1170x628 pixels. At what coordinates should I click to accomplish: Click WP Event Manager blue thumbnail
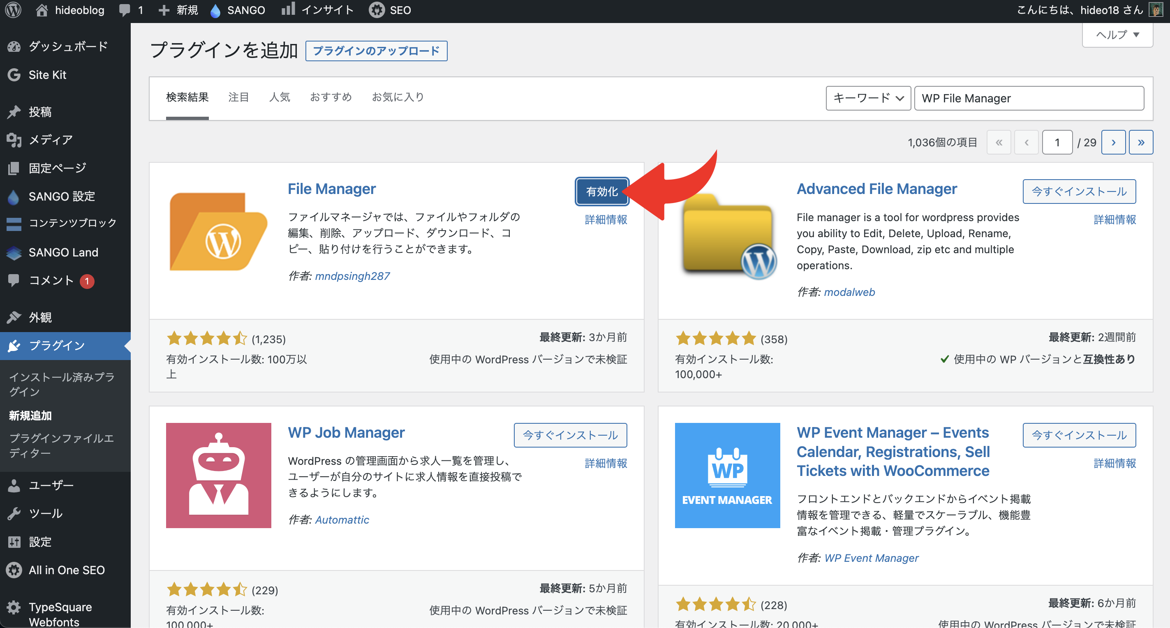[x=728, y=476]
